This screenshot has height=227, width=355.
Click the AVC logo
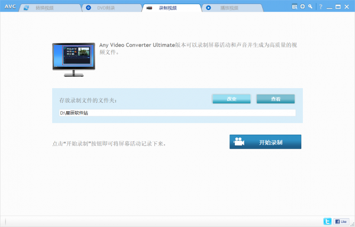(10, 7)
